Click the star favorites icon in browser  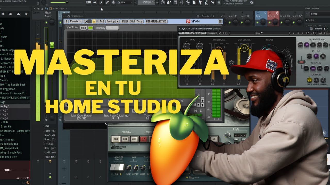[26, 14]
